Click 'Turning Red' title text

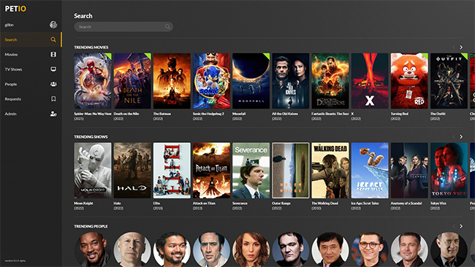click(x=400, y=114)
